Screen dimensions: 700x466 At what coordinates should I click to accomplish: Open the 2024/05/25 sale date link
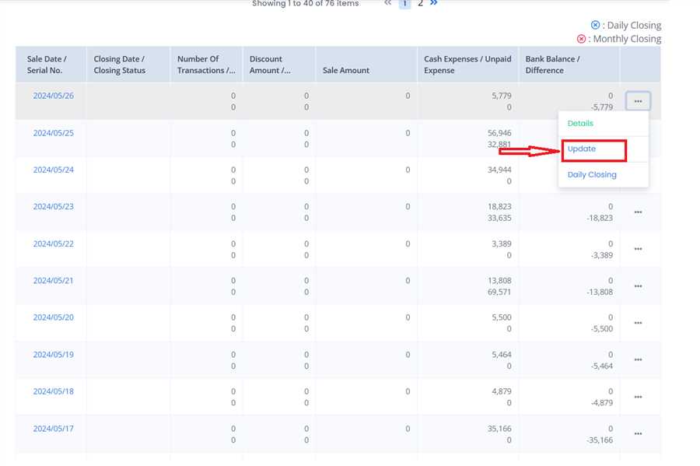point(53,133)
